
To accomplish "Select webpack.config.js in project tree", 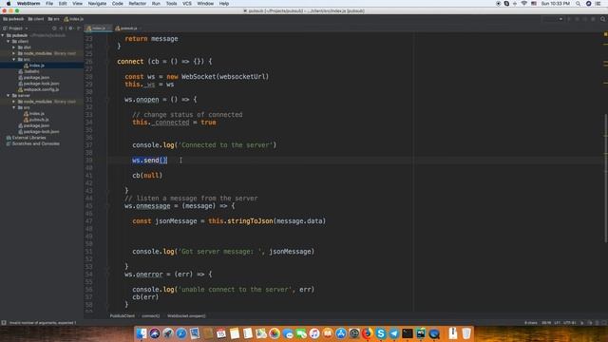I will 42,89.
